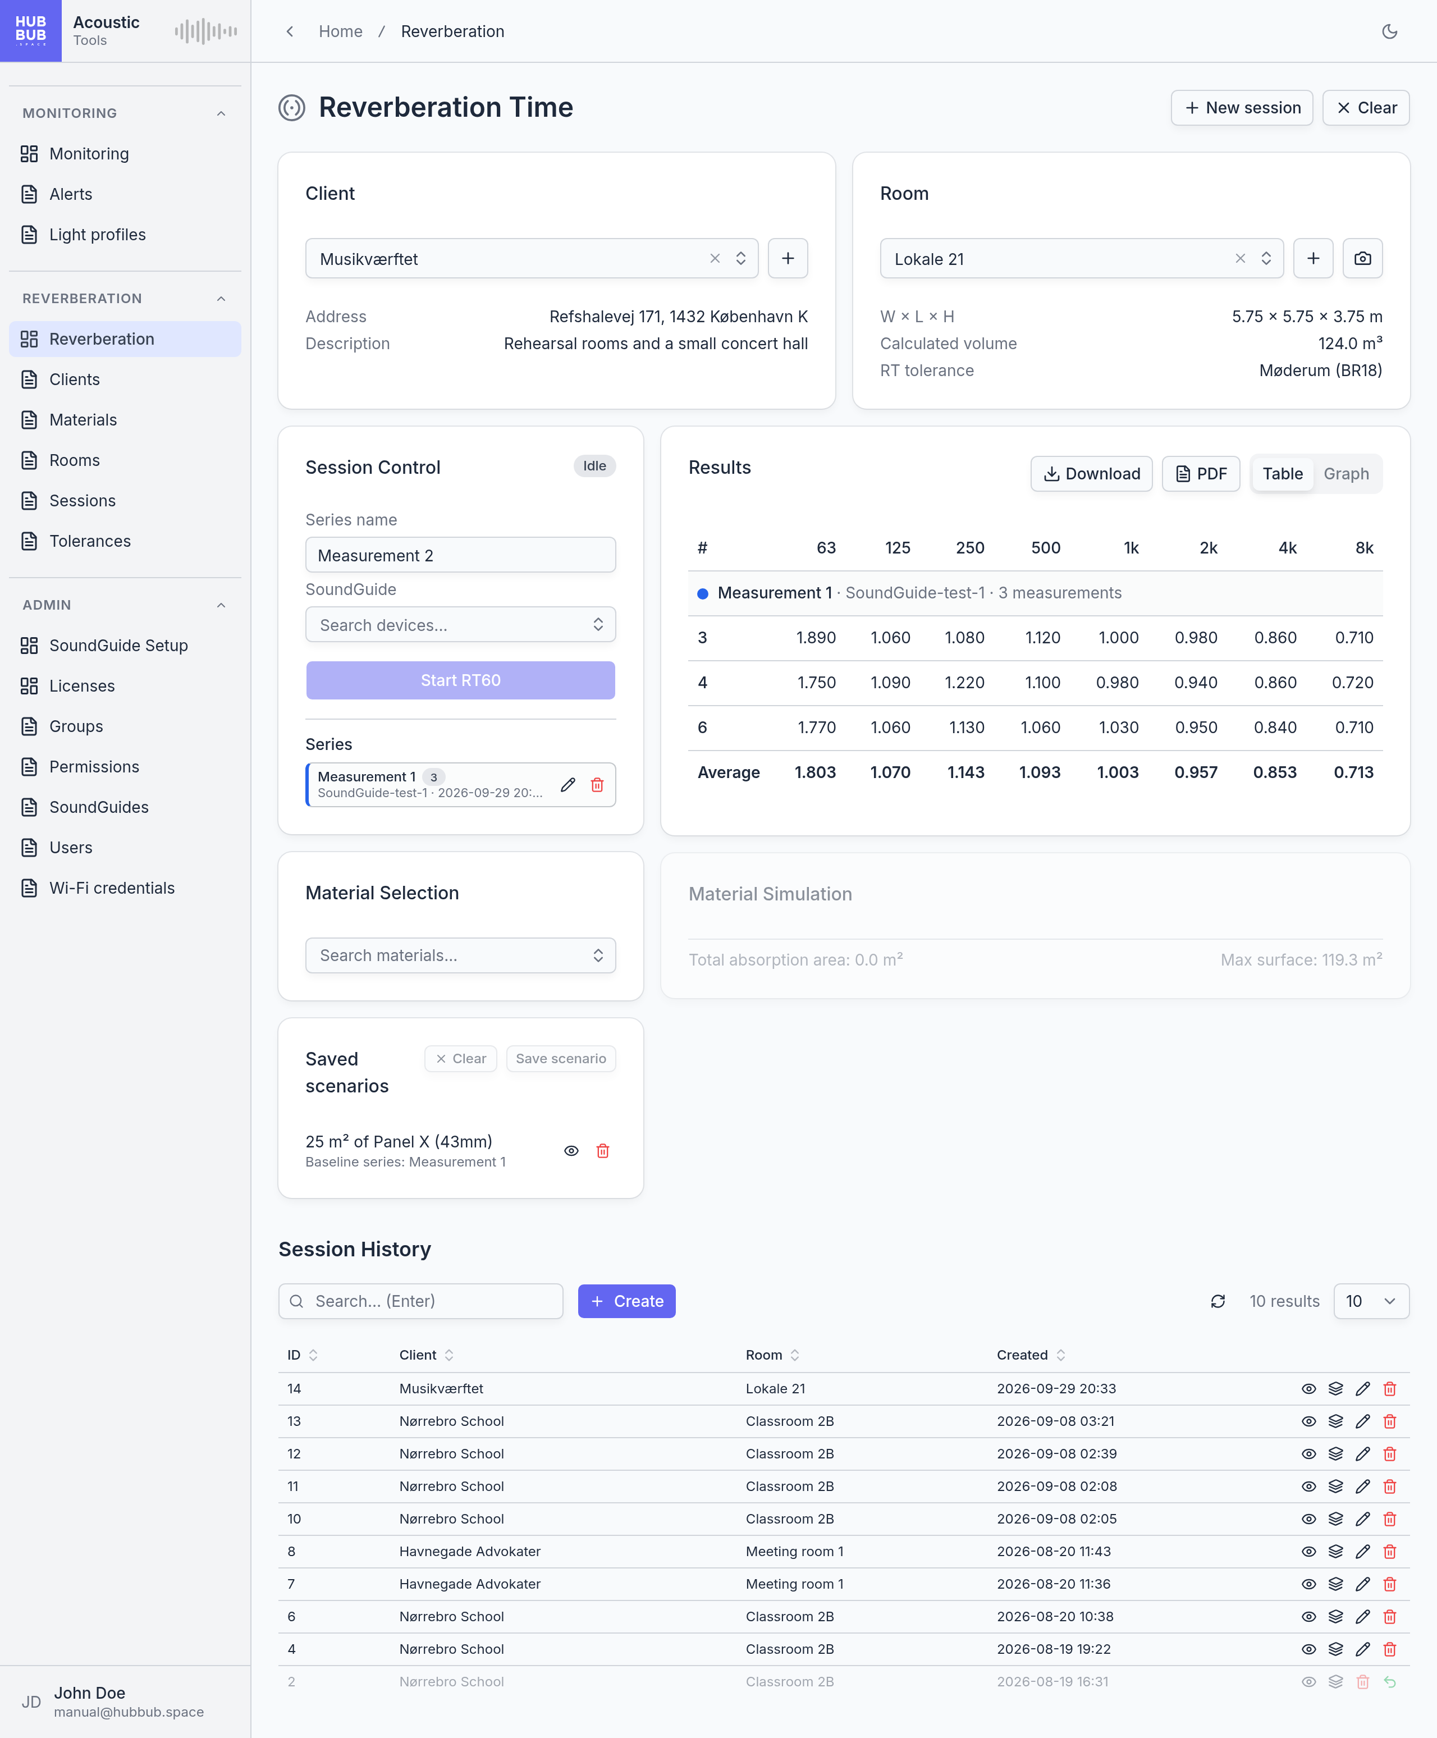
Task: Click the Home breadcrumb link
Action: [340, 31]
